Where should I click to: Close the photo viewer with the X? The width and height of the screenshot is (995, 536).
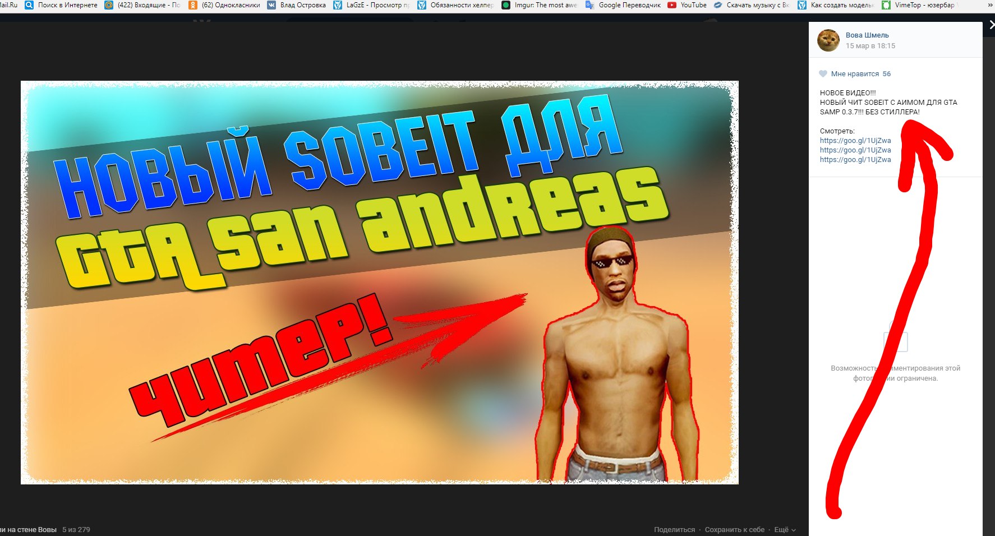[x=992, y=25]
